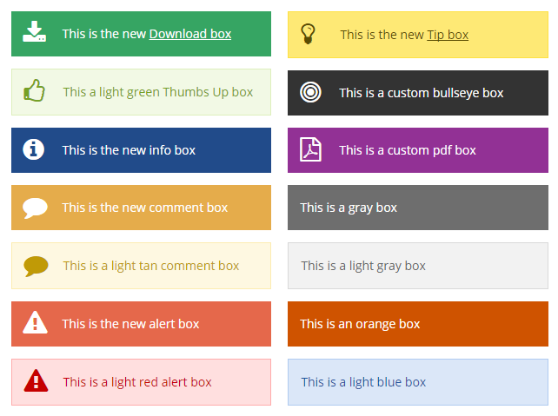Click the orange box
This screenshot has width=558, height=416.
click(418, 324)
